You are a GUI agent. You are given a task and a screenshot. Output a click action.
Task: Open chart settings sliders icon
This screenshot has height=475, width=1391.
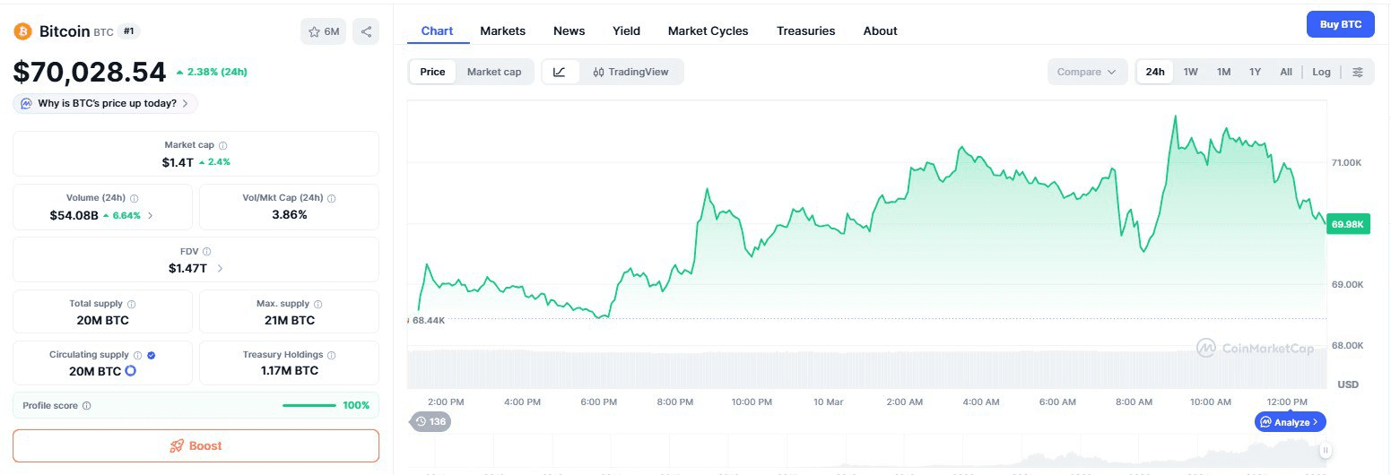1358,72
